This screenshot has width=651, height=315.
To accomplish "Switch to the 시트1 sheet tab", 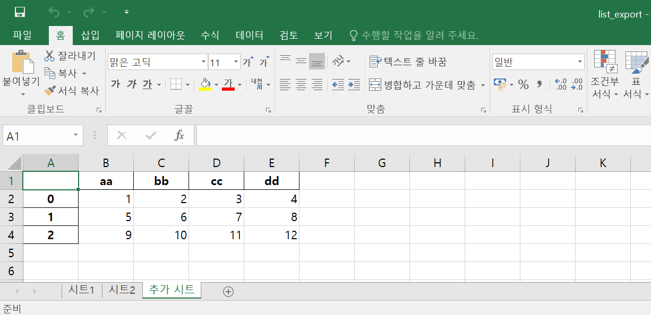I will click(x=81, y=290).
